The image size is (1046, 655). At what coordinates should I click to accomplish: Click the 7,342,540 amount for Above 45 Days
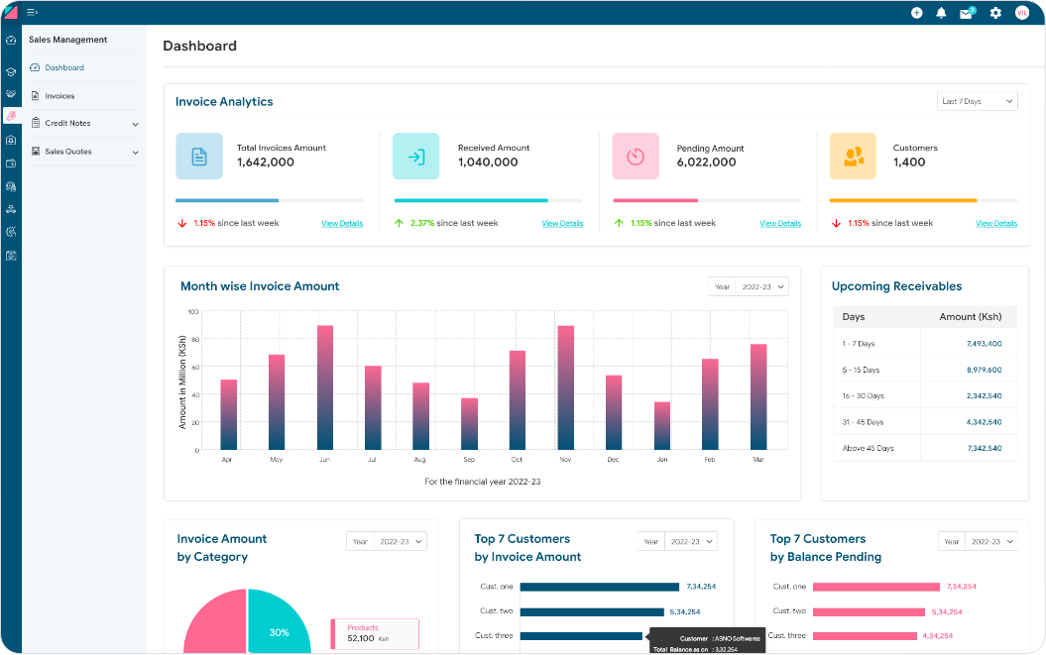click(x=984, y=448)
